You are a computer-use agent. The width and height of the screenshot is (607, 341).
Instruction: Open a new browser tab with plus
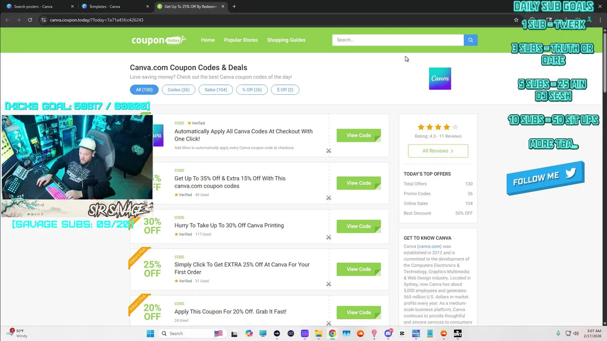[x=234, y=7]
